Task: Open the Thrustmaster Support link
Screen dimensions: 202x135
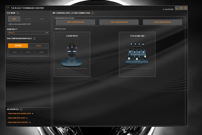Action: (18, 122)
